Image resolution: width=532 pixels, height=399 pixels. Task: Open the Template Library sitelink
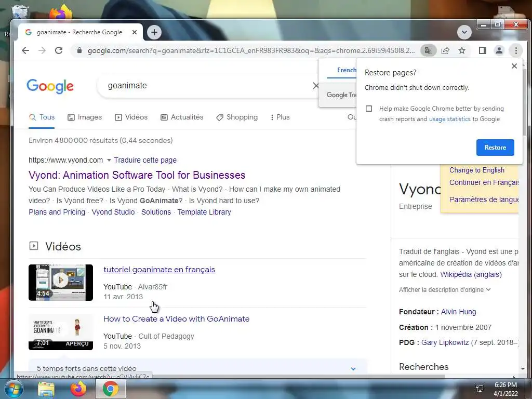(x=204, y=212)
